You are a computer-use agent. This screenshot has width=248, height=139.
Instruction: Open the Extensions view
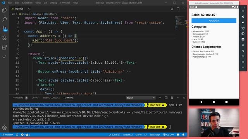tap(4, 47)
